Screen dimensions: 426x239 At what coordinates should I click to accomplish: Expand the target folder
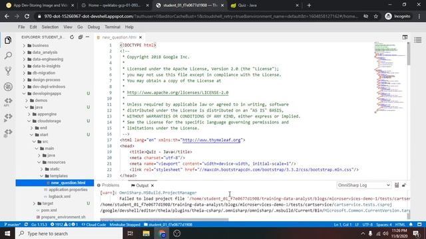(x=48, y=203)
